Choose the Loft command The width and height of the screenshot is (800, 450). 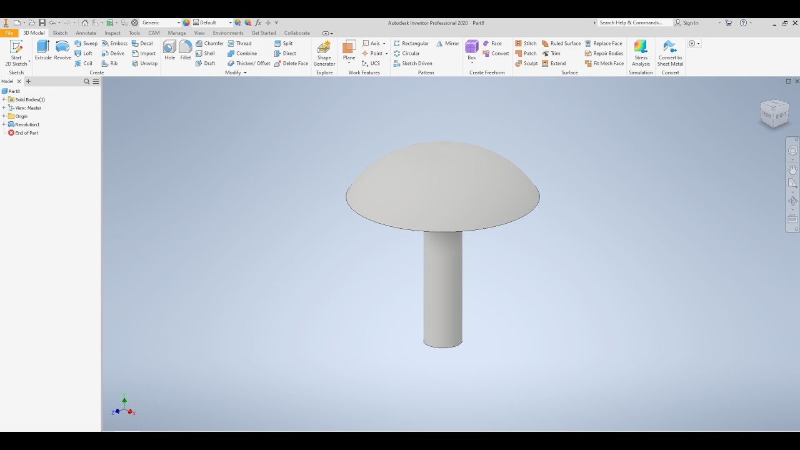84,54
